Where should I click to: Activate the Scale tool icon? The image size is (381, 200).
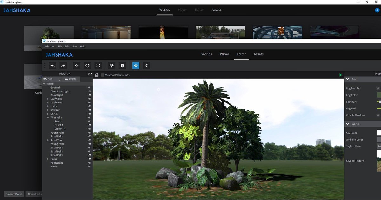click(98, 66)
